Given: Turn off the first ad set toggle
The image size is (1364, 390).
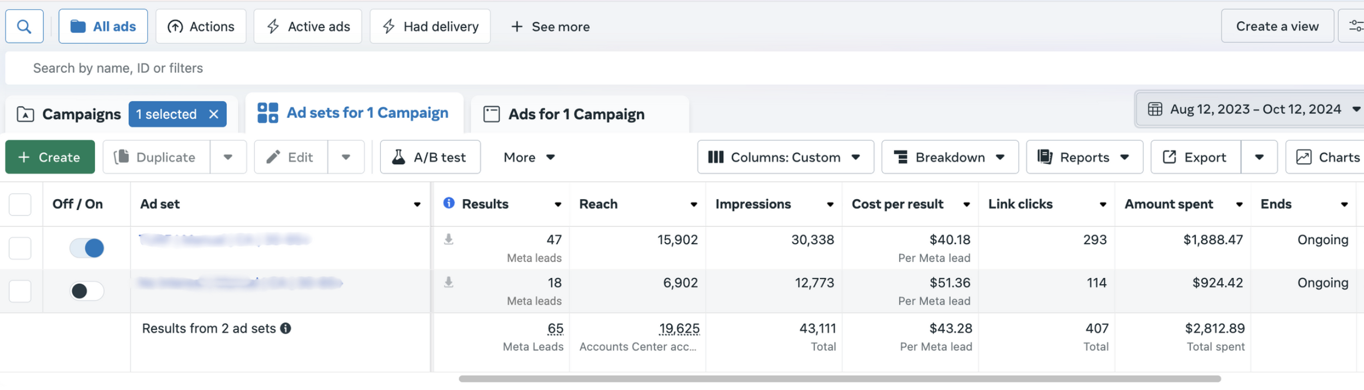Looking at the screenshot, I should pyautogui.click(x=87, y=248).
